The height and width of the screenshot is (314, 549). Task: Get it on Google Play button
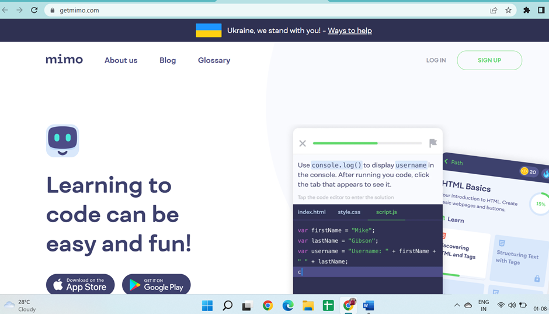pyautogui.click(x=156, y=285)
